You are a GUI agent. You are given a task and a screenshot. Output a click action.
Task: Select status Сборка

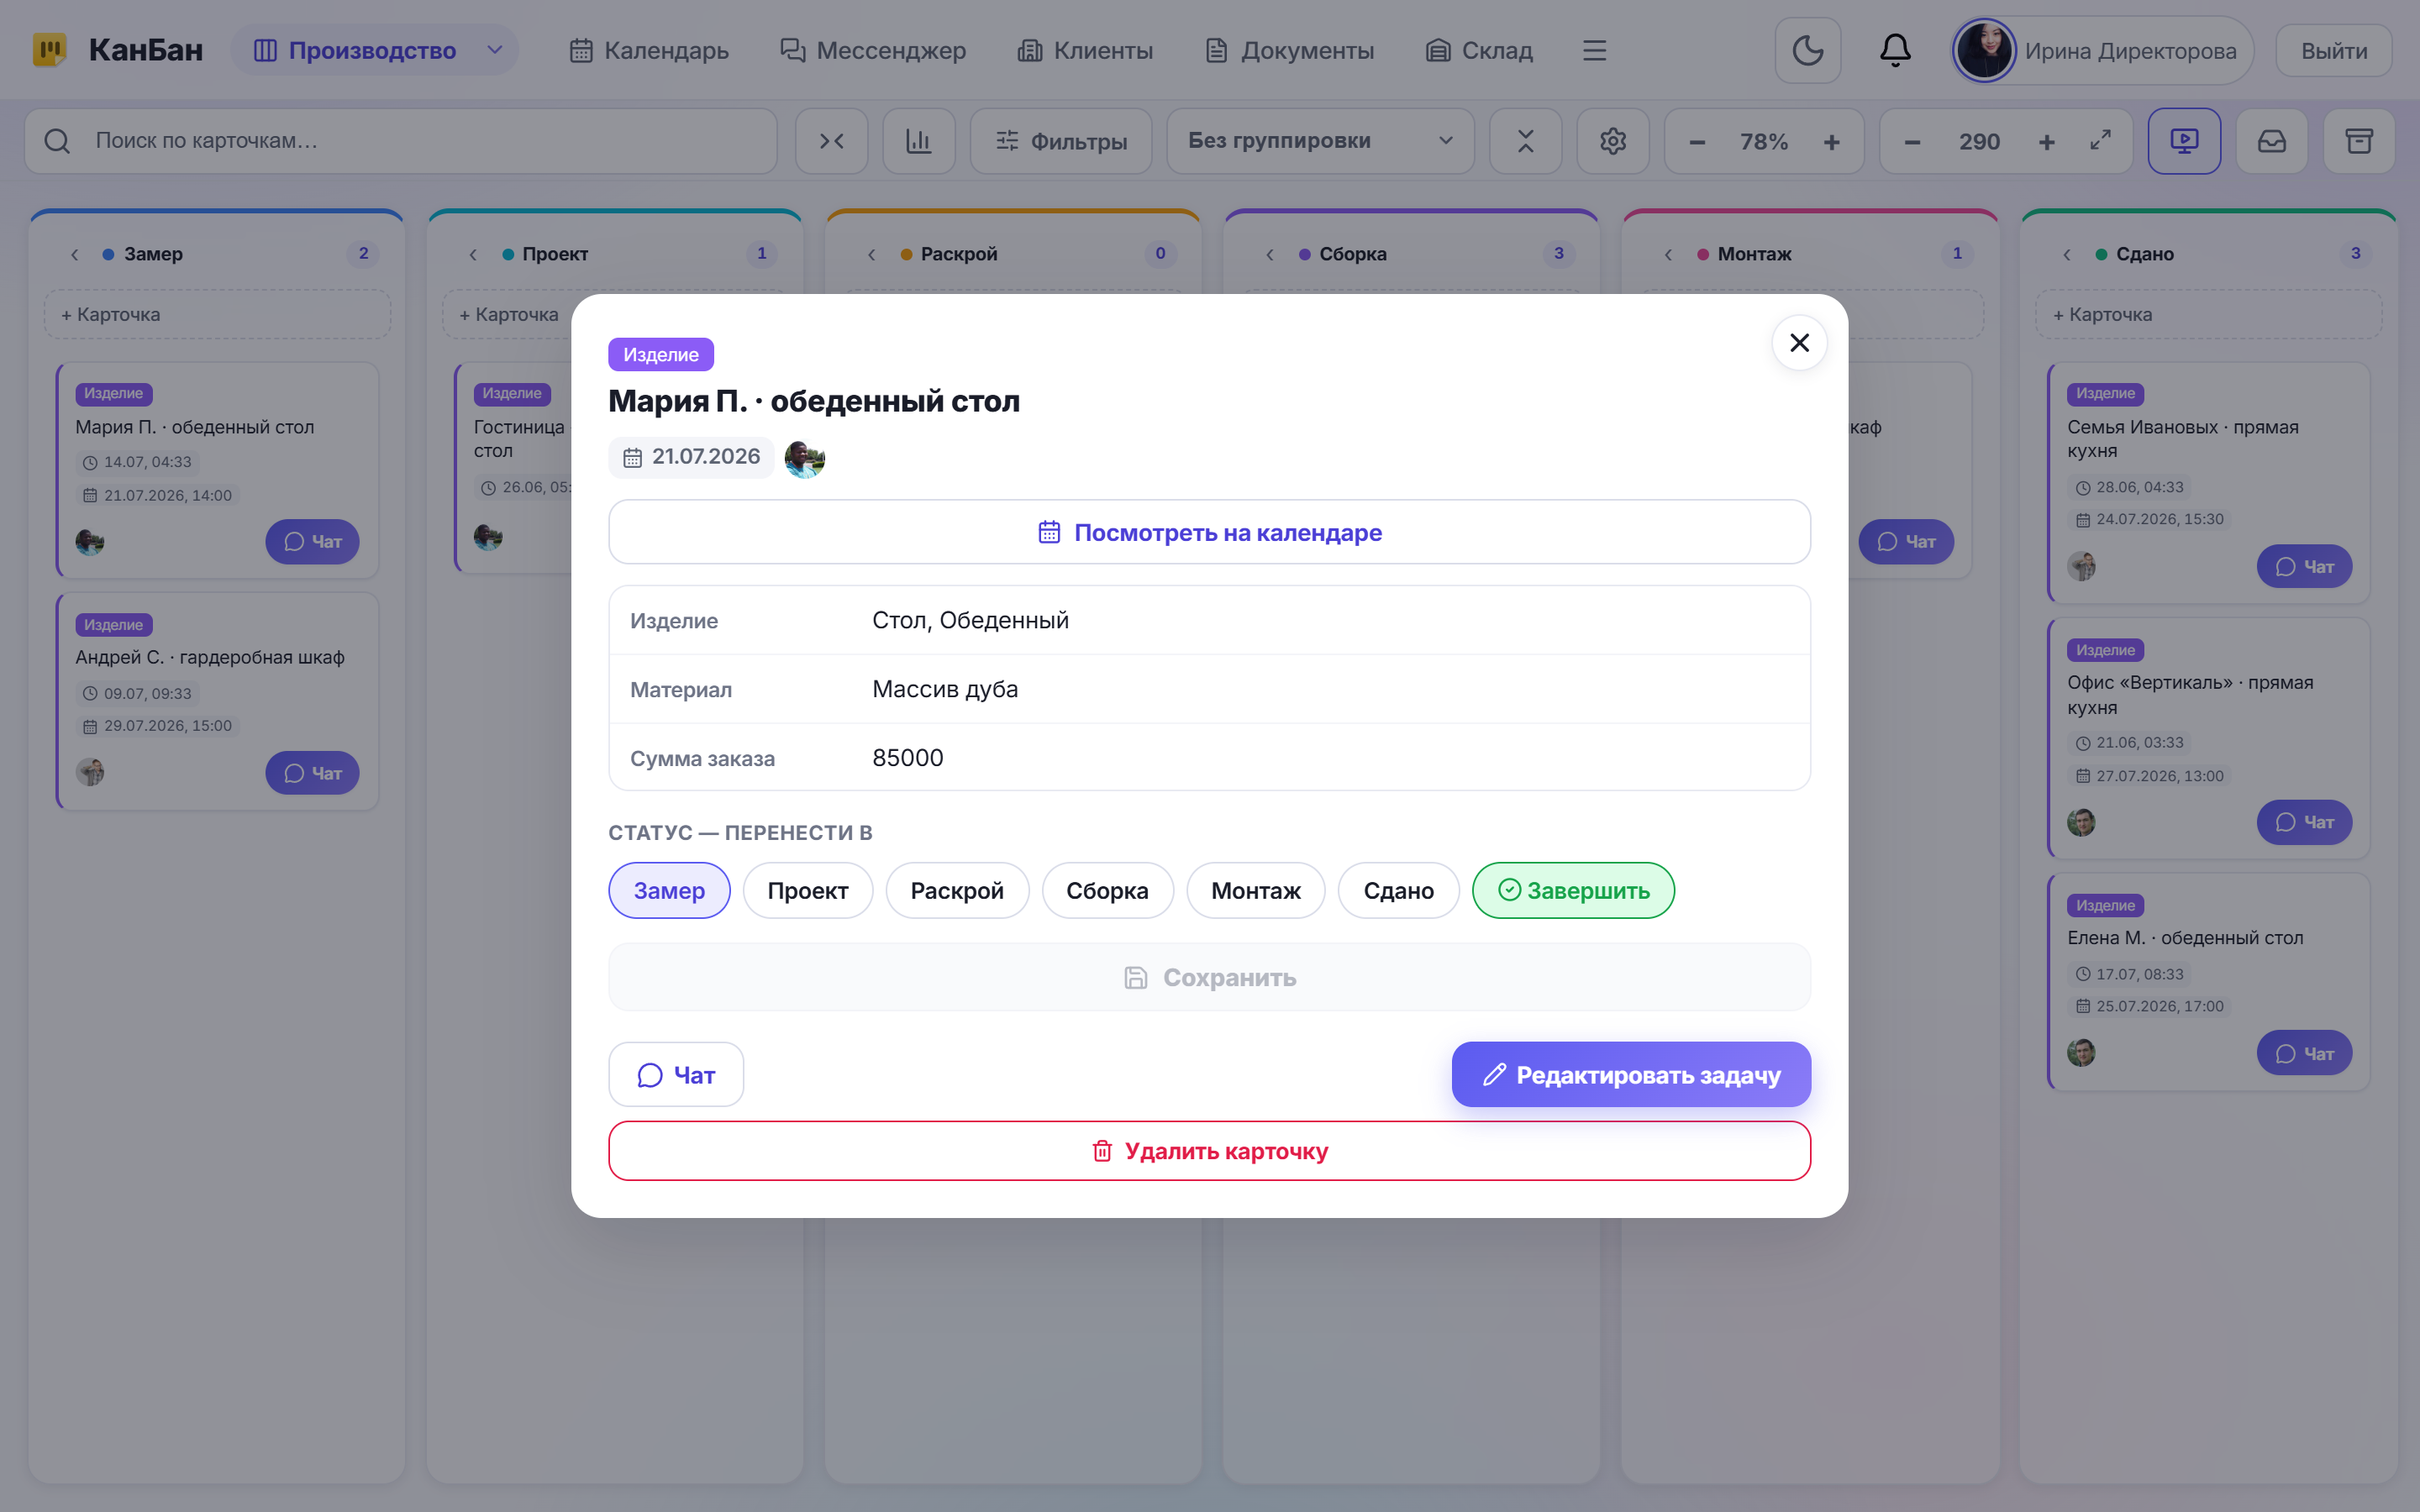click(x=1107, y=890)
